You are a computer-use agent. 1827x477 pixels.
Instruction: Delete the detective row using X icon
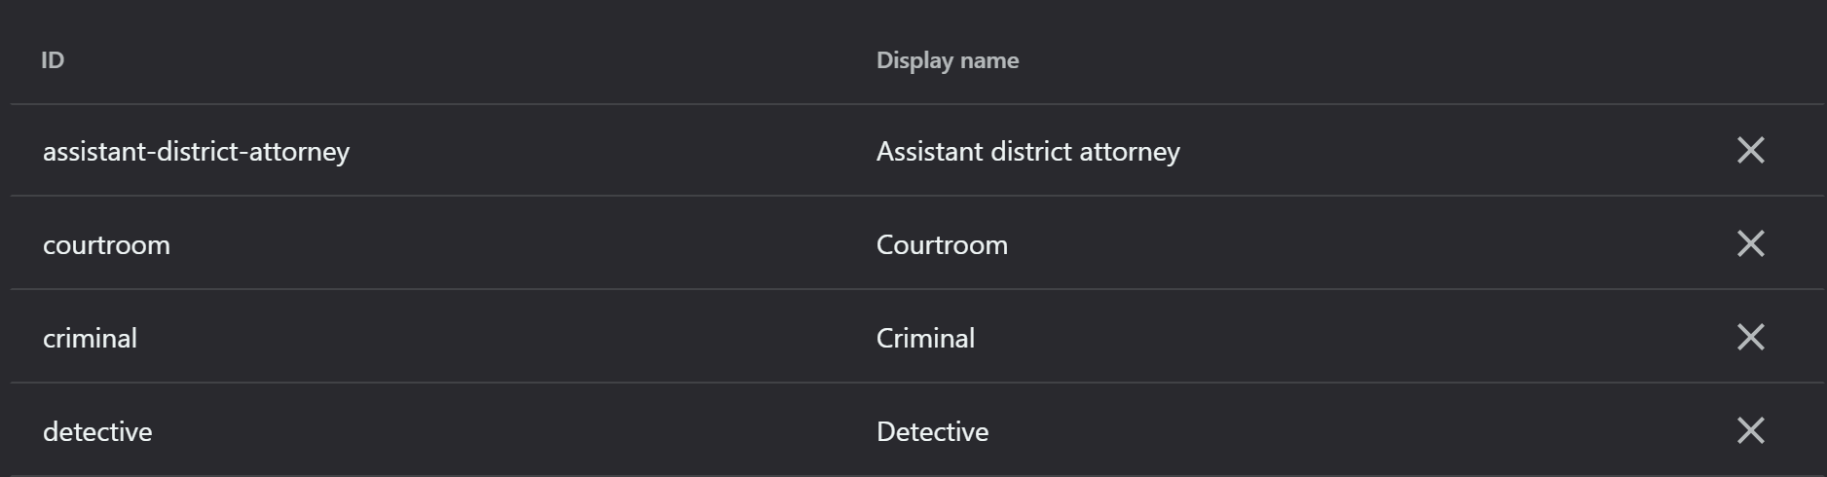pos(1750,430)
